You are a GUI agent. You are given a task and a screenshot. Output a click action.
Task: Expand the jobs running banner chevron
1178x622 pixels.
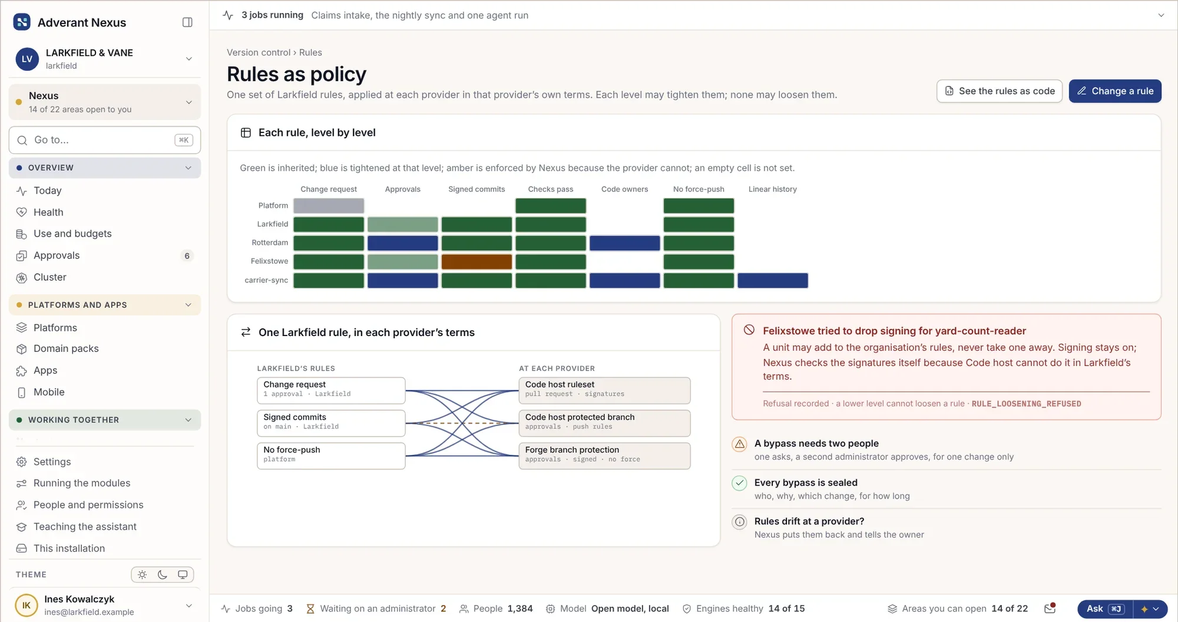pos(1161,15)
